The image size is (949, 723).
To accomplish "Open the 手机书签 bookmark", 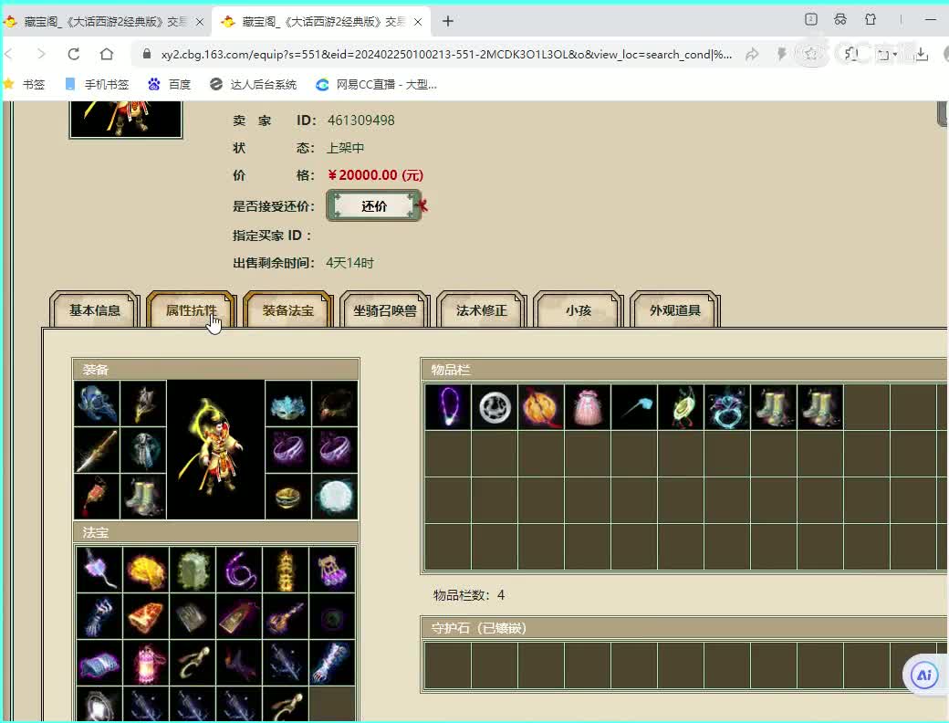I will tap(97, 84).
